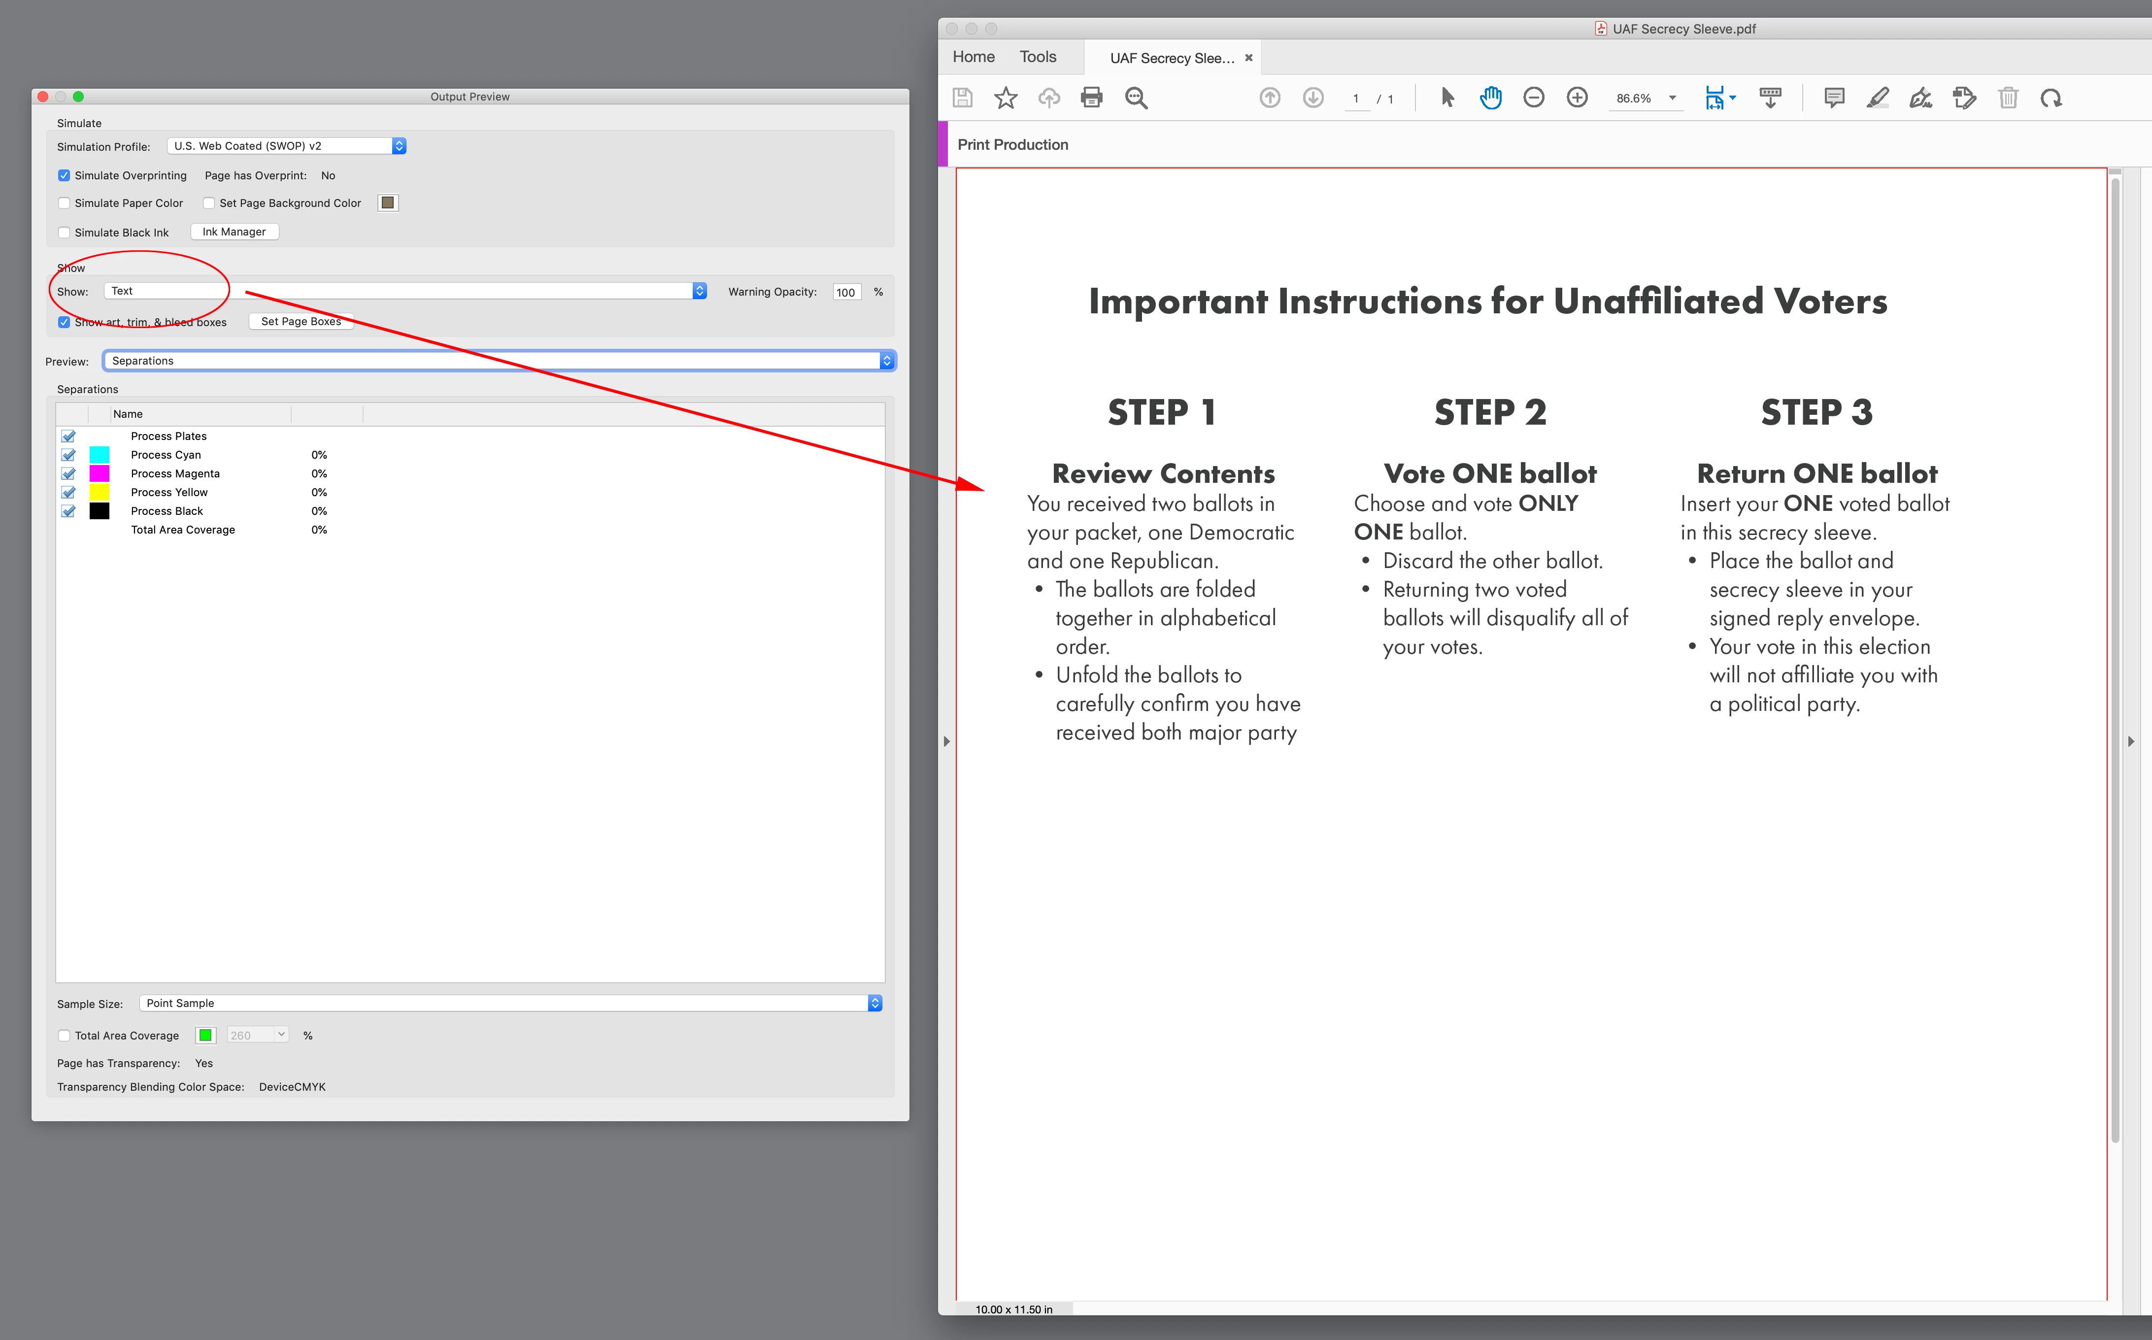Open the Preview Separations dropdown

tap(499, 361)
